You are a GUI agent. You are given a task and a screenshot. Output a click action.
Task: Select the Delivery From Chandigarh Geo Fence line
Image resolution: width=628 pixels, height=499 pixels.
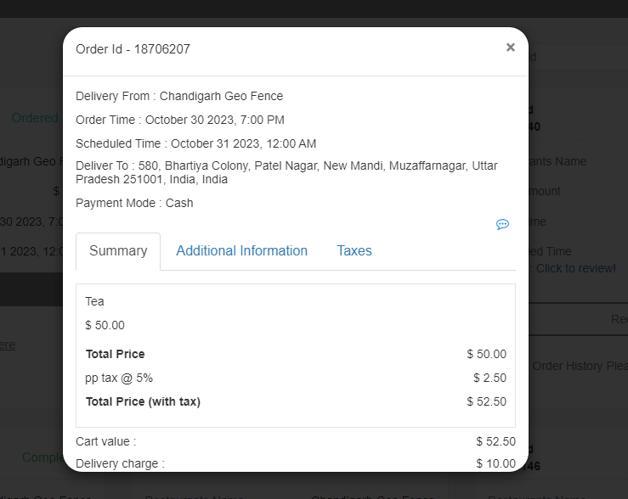coord(179,96)
